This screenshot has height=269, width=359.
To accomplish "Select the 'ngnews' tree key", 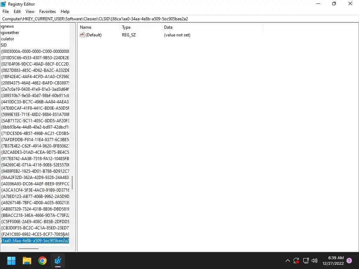I will point(7,26).
